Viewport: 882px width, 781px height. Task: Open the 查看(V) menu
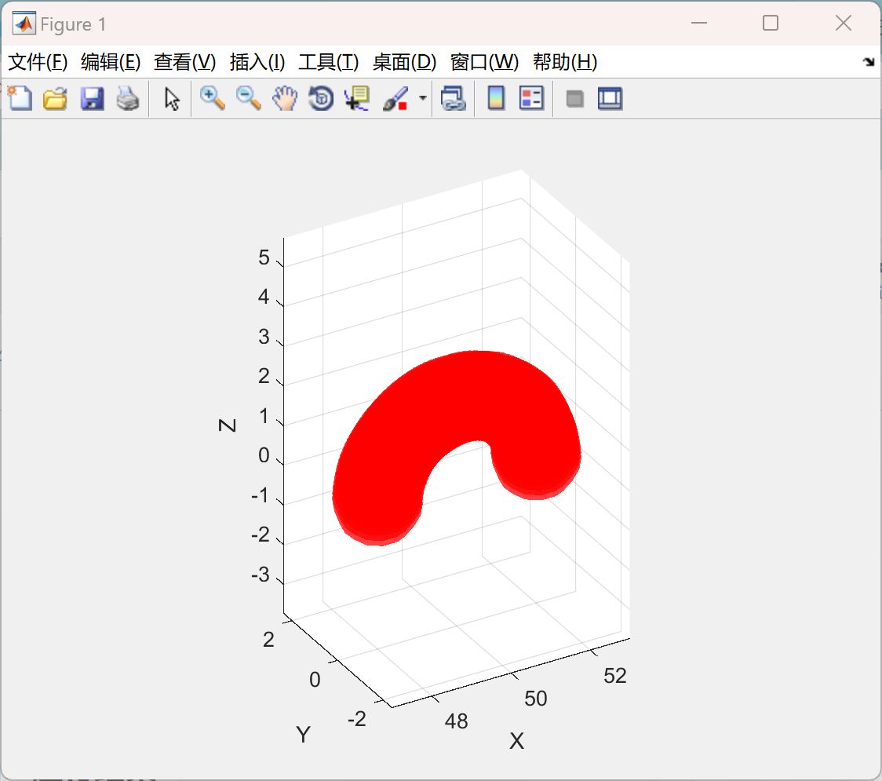point(185,62)
